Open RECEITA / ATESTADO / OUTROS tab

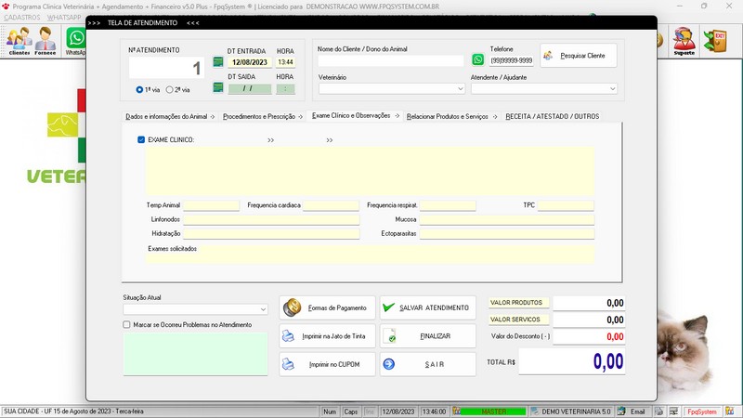pyautogui.click(x=552, y=117)
